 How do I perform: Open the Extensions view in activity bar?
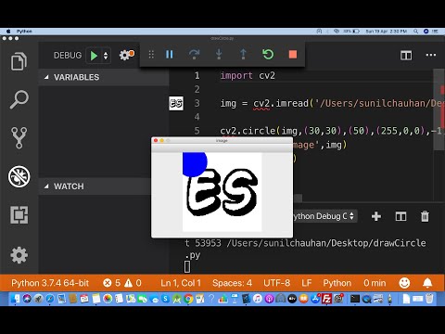click(x=19, y=214)
